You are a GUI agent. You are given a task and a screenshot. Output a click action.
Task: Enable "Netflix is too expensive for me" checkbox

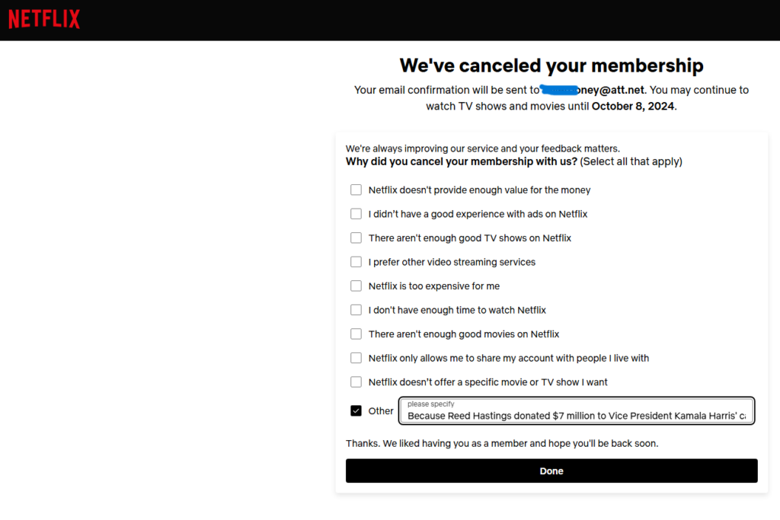(356, 286)
